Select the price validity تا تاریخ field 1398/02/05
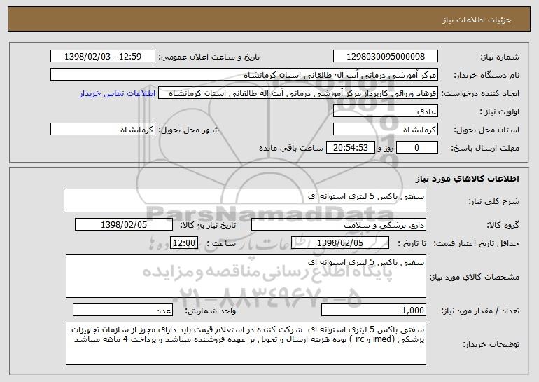This screenshot has height=382, width=539. point(340,243)
